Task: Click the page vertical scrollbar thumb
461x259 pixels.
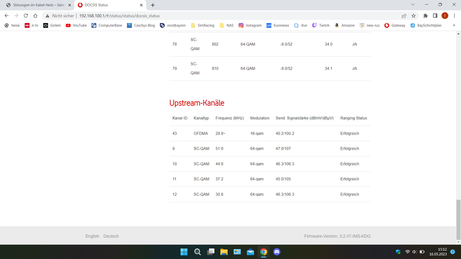Action: tap(458, 219)
